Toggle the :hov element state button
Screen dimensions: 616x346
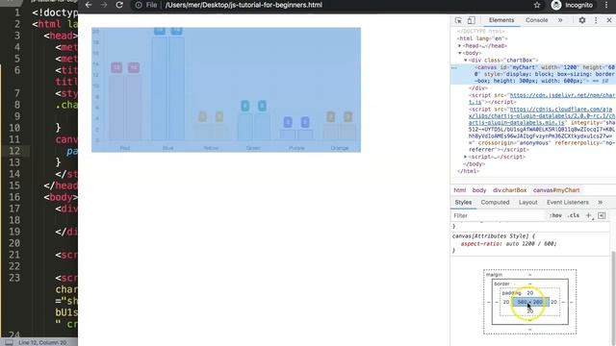[555, 215]
